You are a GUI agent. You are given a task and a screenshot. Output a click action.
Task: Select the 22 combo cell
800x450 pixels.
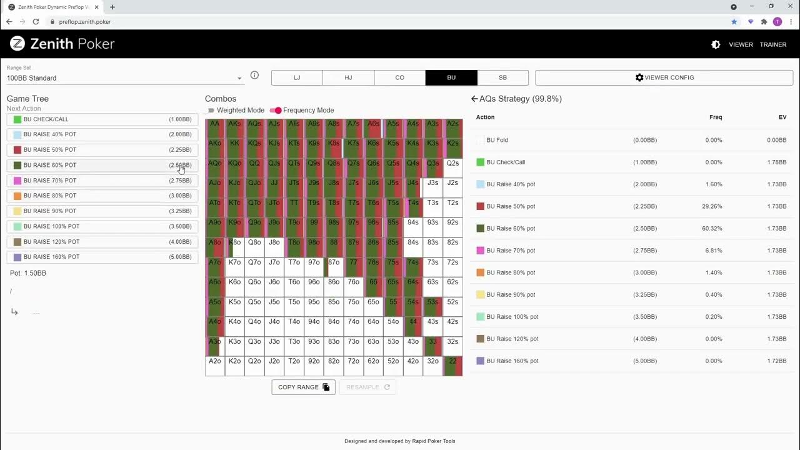pos(452,366)
